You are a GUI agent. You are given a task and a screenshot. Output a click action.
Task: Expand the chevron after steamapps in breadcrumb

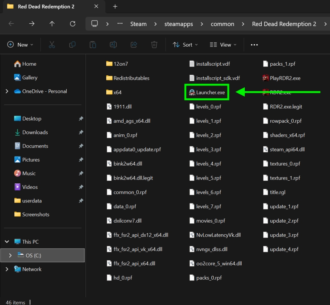[x=202, y=24]
